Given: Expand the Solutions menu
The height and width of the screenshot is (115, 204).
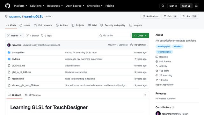Looking at the screenshot, I should [37, 6].
